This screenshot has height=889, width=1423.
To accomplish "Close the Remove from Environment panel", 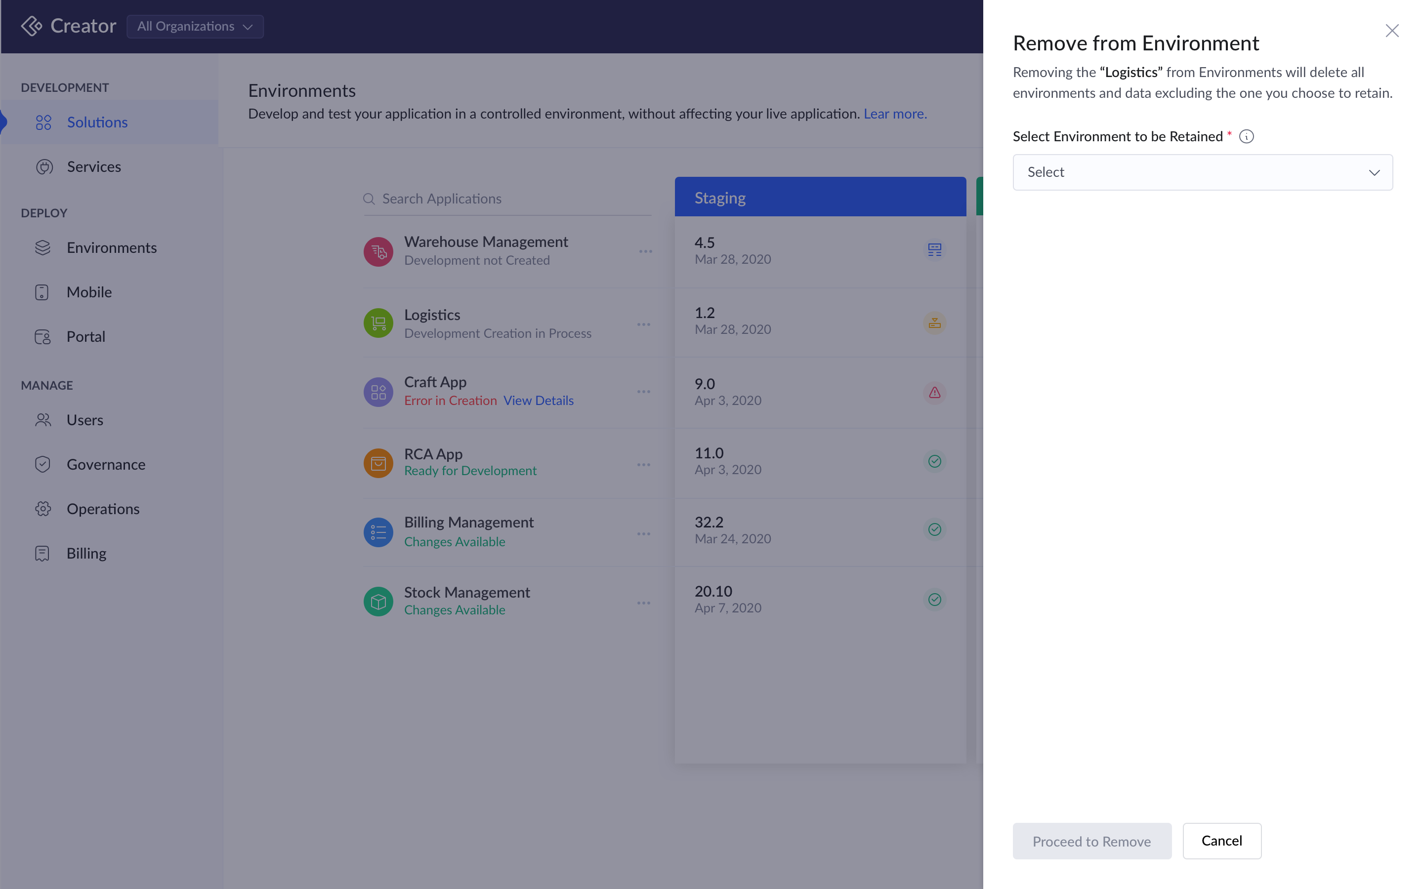I will coord(1391,31).
